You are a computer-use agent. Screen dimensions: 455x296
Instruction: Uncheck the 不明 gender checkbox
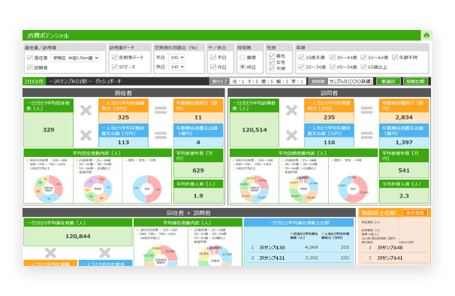(272, 68)
